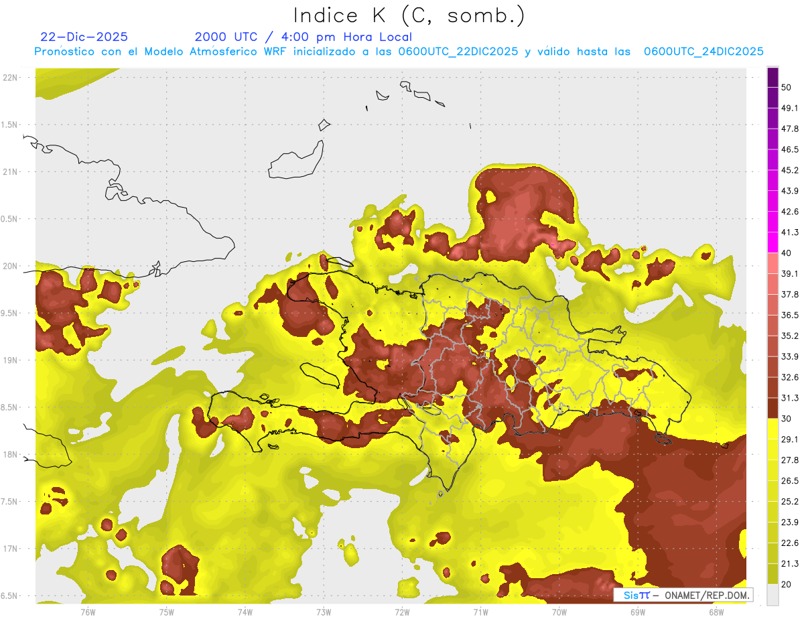Click the "73W" longitude axis label
Screen dimensions: 804x621
[324, 612]
